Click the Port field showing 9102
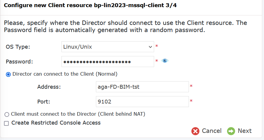 [x=142, y=101]
